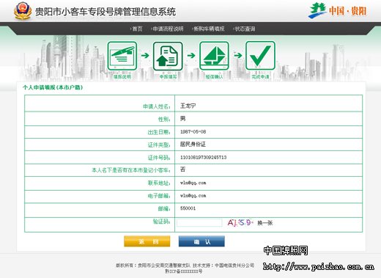Open the 首页 menu item
Viewport: 381px width, 278px height.
(136, 29)
